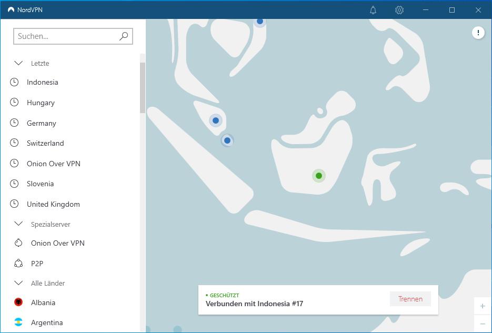Click the blue pin at the map's top edge

(x=260, y=22)
